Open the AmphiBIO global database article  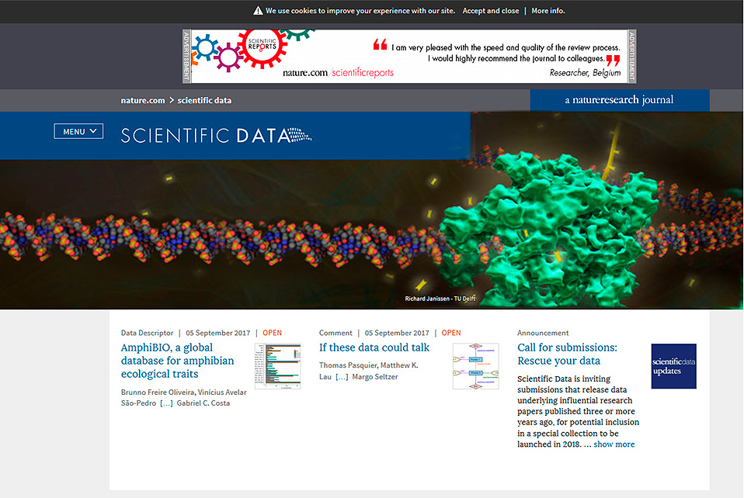pyautogui.click(x=178, y=361)
